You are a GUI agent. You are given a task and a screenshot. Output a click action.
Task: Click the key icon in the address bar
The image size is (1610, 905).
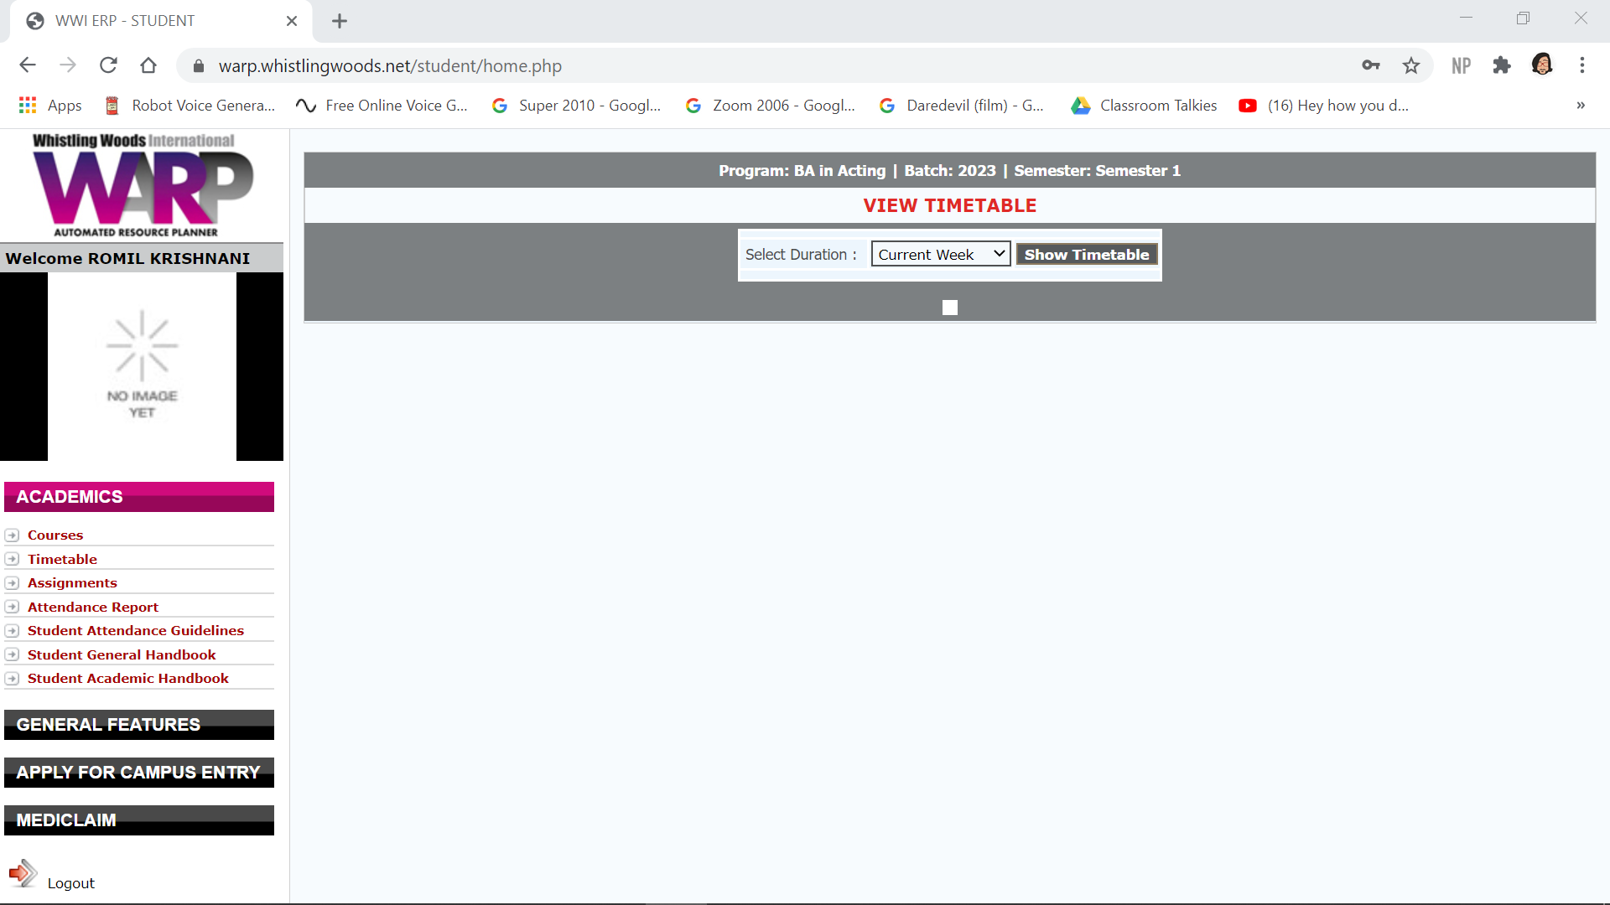(1371, 65)
